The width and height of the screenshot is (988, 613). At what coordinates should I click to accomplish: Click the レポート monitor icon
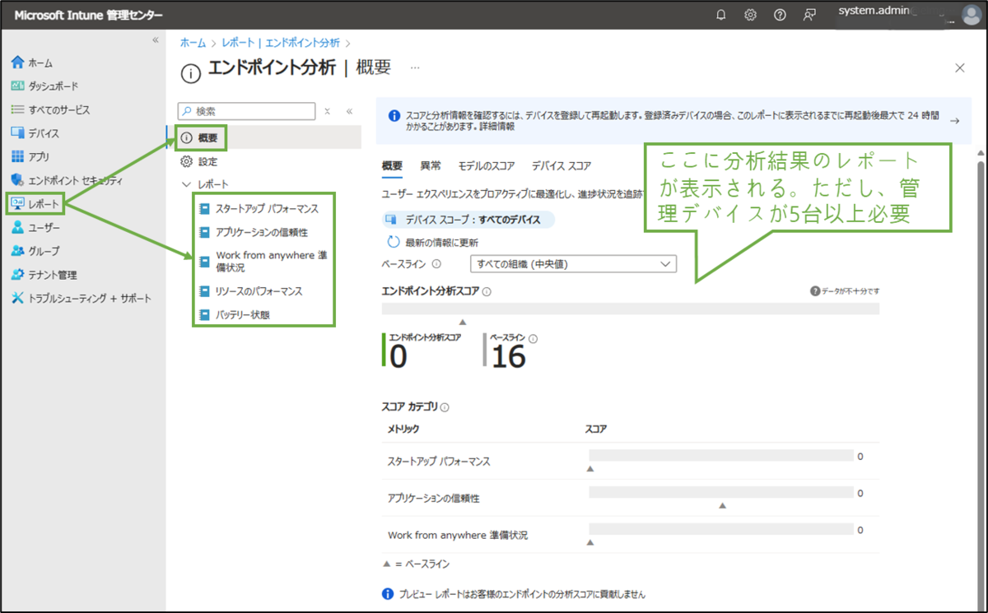(18, 203)
